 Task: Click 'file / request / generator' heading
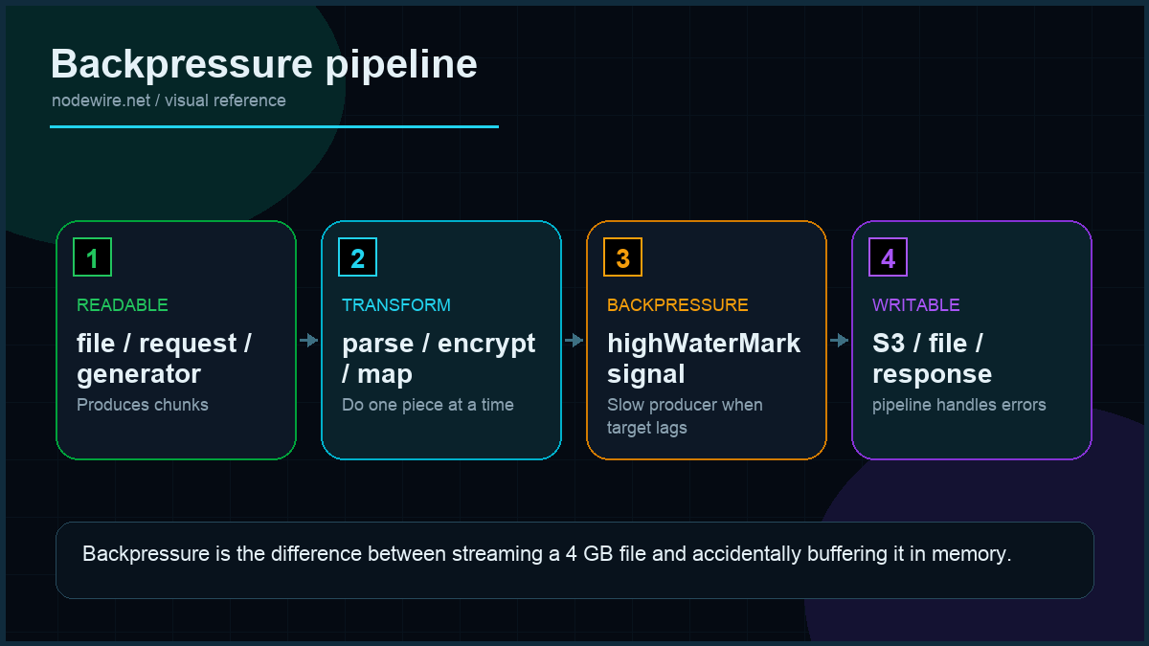164,358
